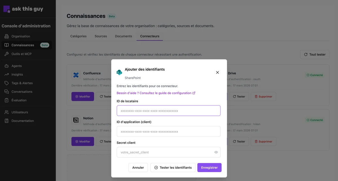Click the external link icon after guide link

pos(194,93)
